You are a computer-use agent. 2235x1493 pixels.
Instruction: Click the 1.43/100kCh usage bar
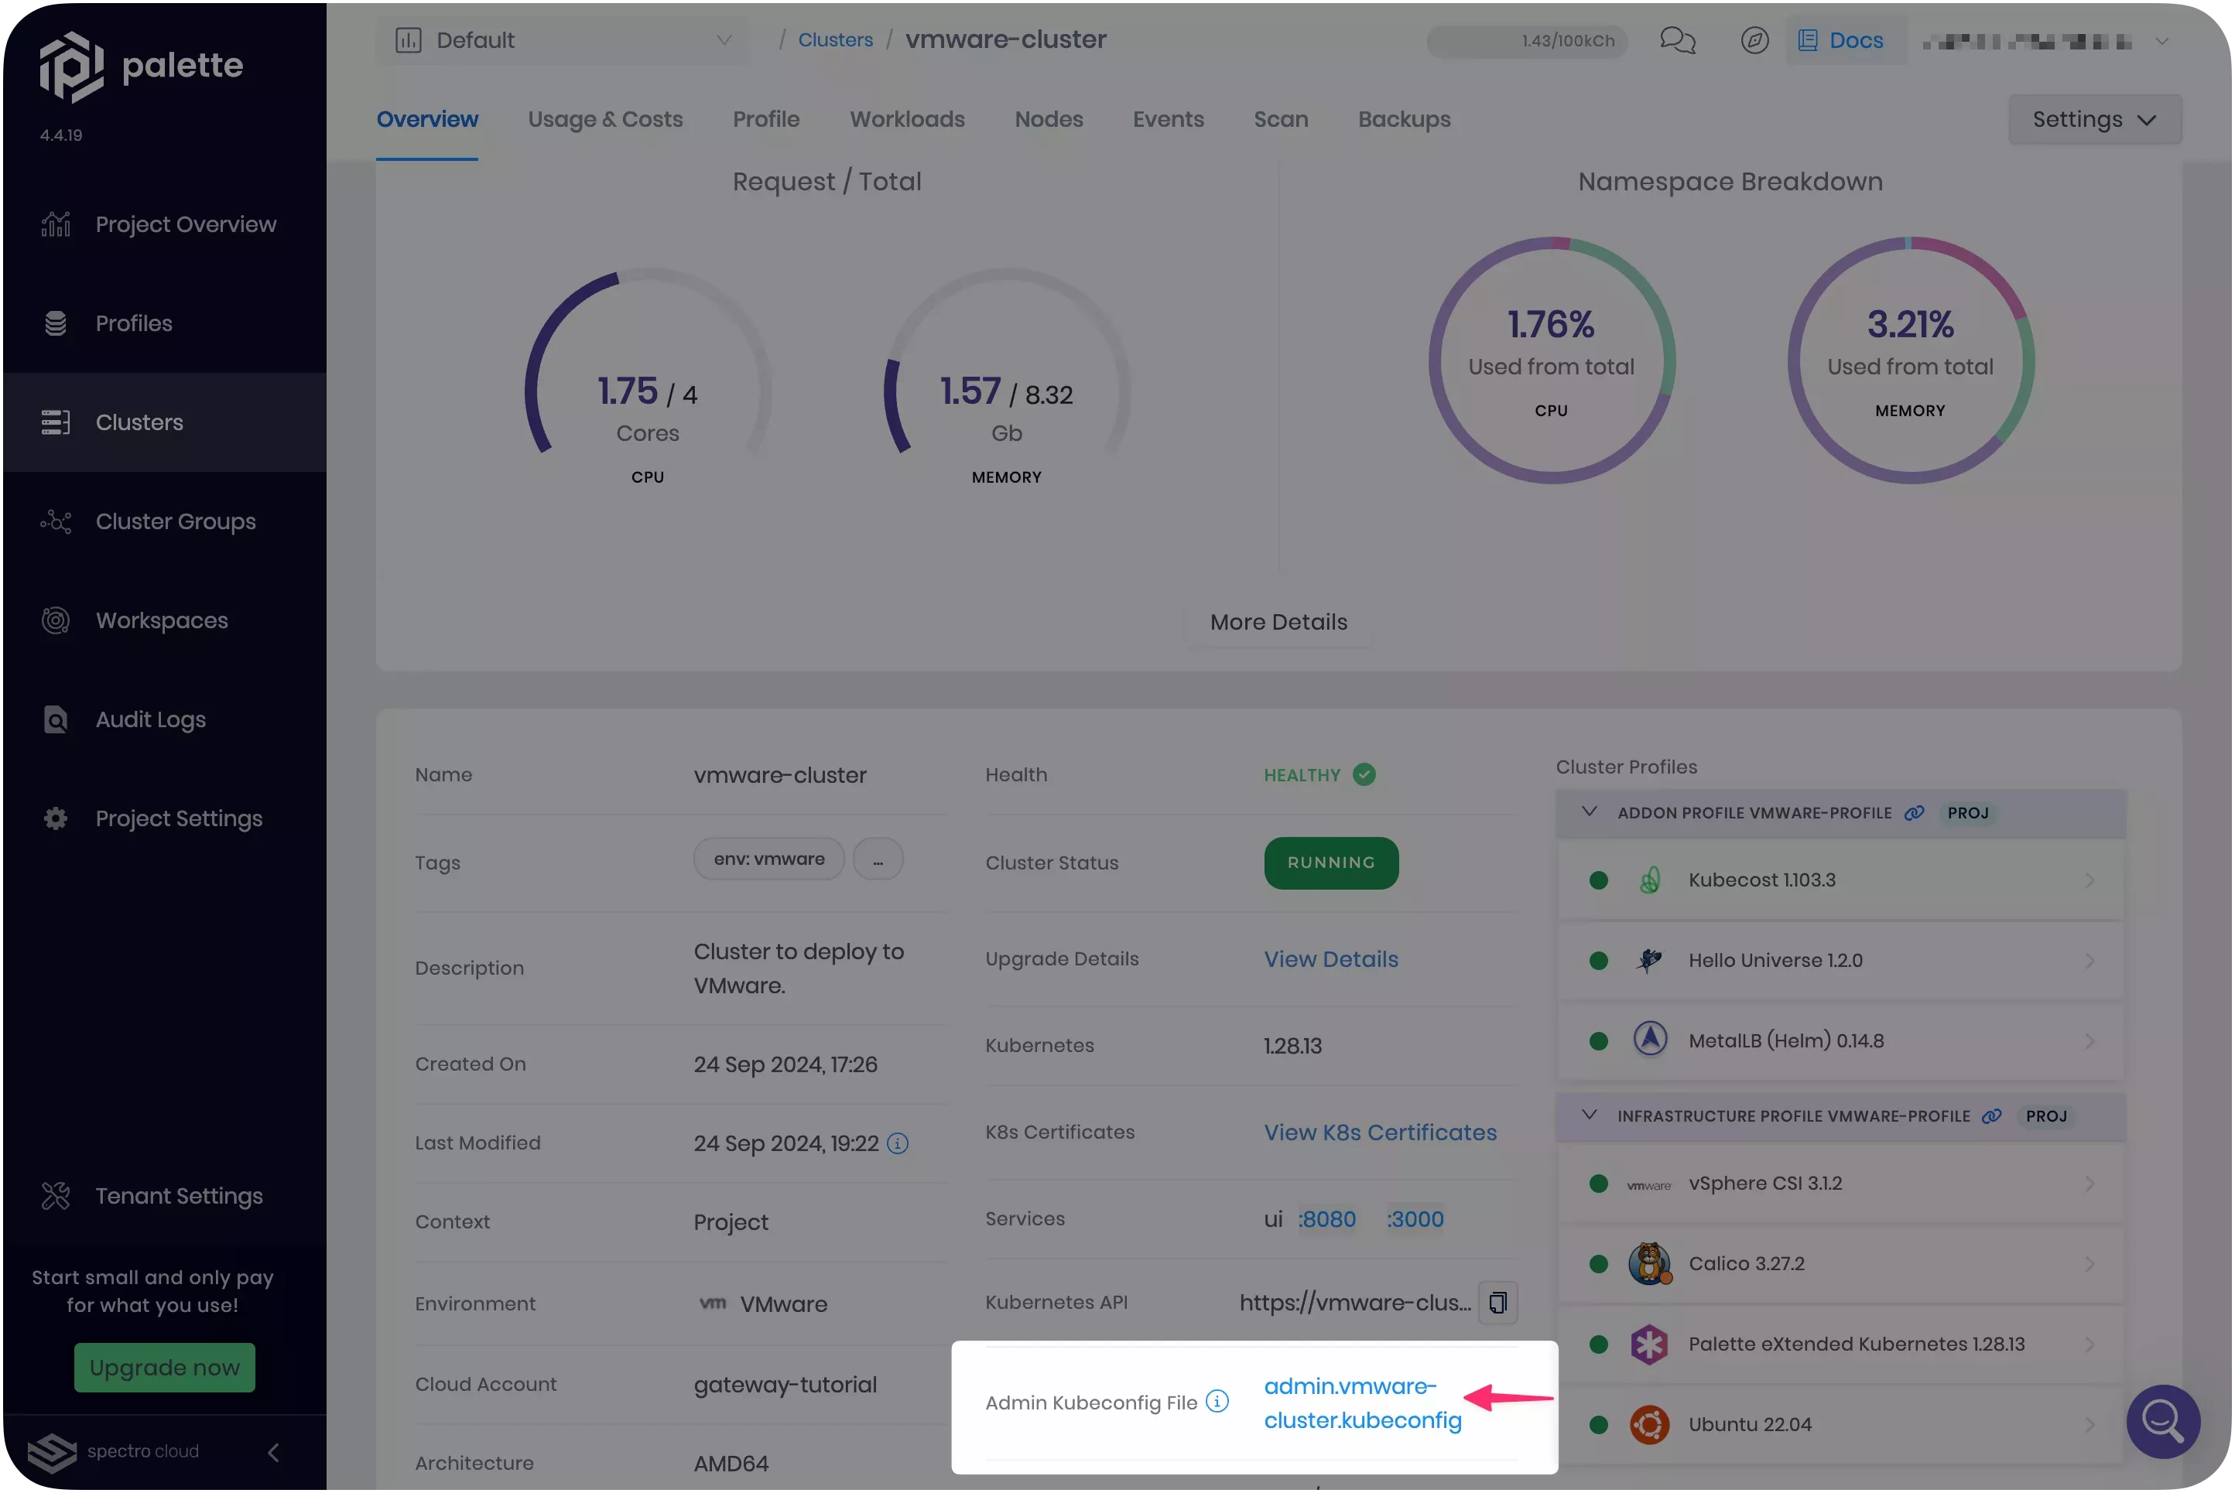1527,41
